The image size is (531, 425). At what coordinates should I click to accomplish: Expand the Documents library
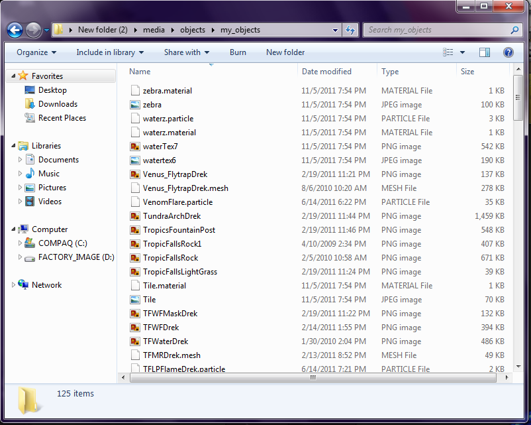pyautogui.click(x=20, y=159)
